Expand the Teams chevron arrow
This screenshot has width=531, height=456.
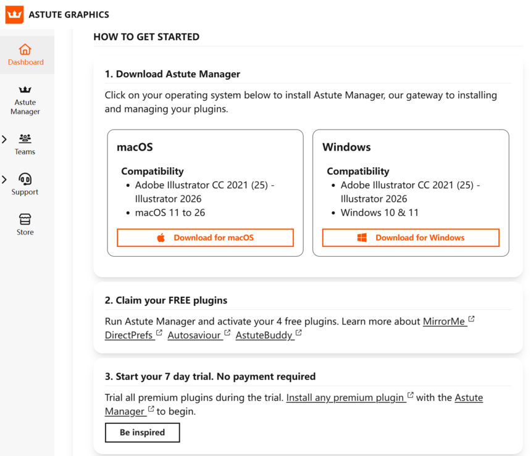coord(4,139)
